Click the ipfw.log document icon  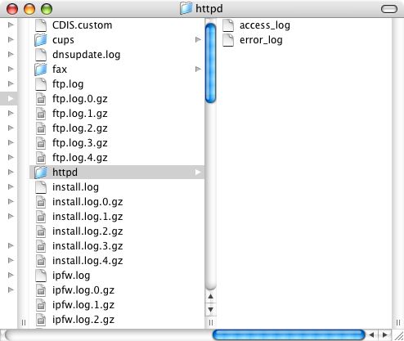(41, 276)
